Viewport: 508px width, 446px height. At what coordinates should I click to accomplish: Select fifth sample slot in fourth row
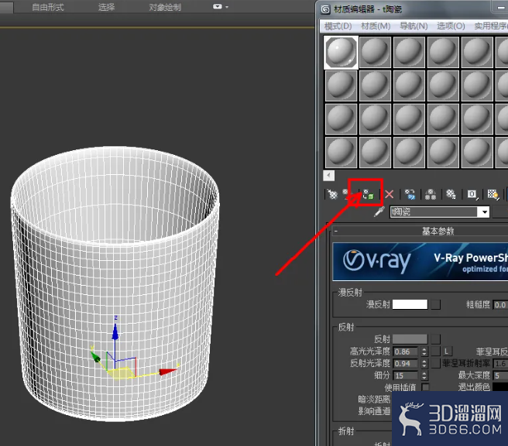[477, 153]
